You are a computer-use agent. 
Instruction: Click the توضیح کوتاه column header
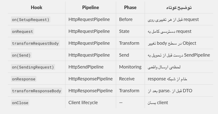pos(179,7)
